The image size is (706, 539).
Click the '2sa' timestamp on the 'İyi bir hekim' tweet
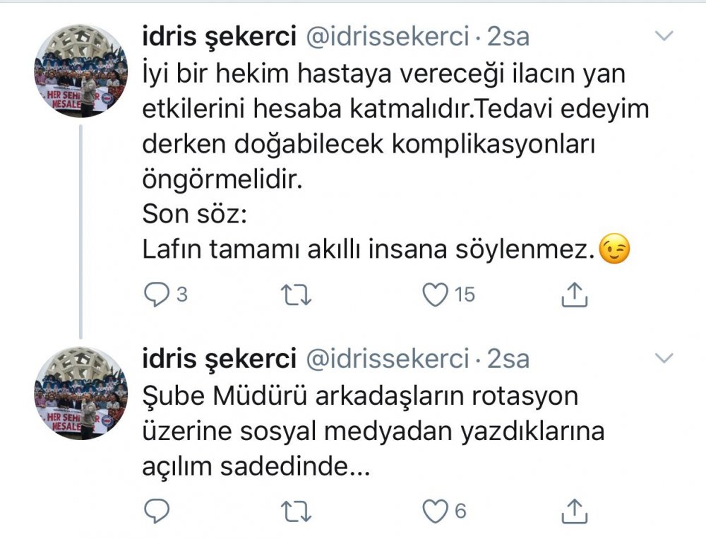click(508, 37)
